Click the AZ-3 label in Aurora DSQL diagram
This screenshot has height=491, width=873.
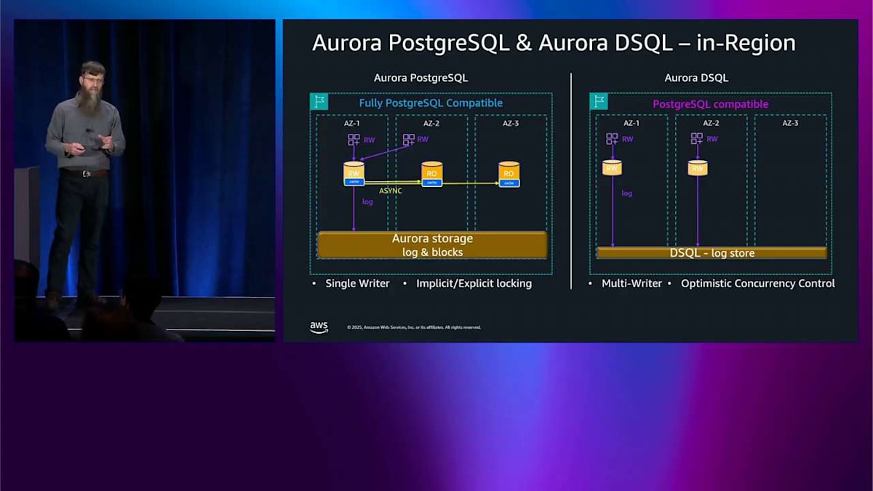(790, 124)
